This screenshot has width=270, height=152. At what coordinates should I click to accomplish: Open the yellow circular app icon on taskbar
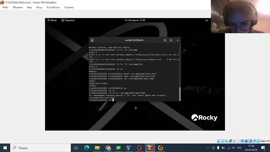click(160, 148)
